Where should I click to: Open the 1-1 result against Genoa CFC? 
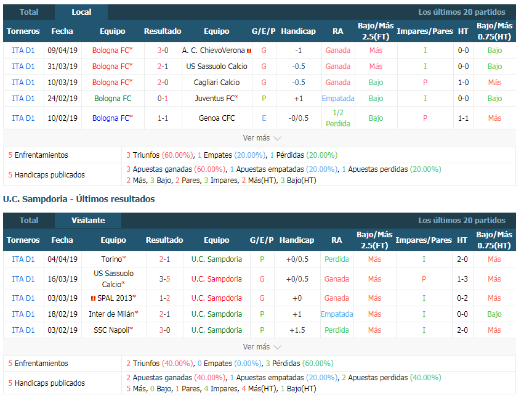point(163,118)
